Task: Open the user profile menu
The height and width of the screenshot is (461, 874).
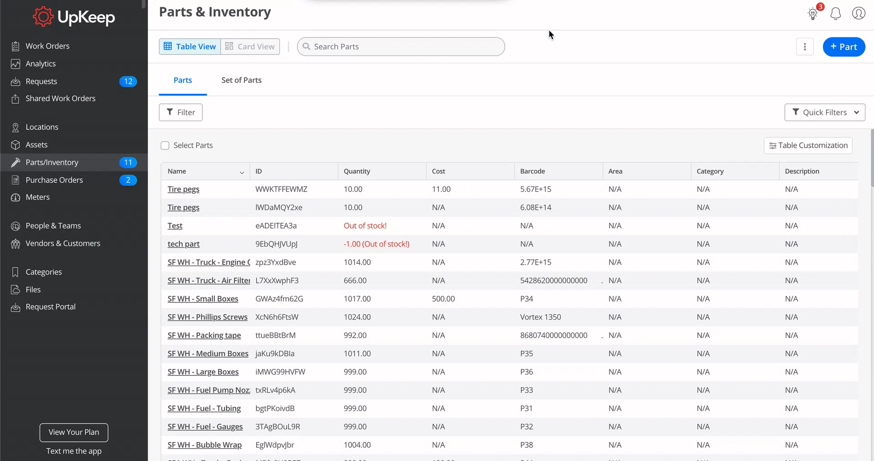Action: coord(859,14)
